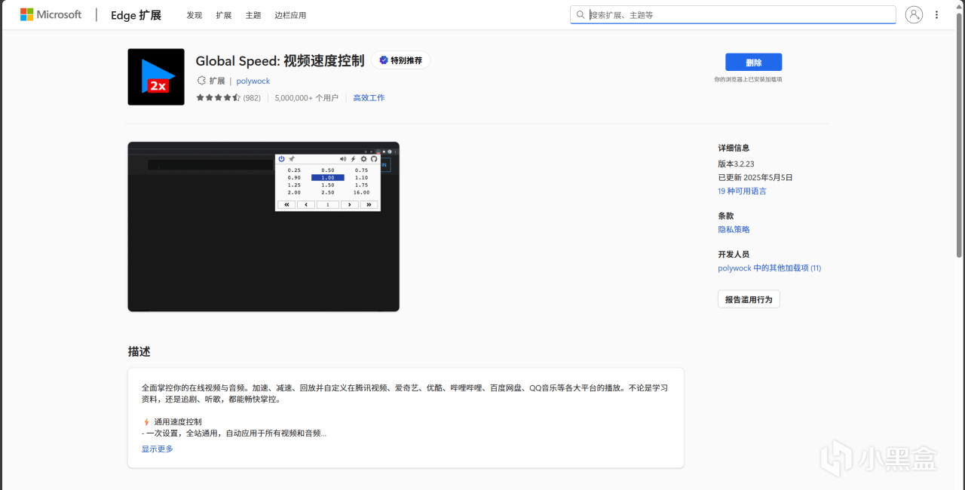Open the 发现 navigation tab

click(x=195, y=15)
